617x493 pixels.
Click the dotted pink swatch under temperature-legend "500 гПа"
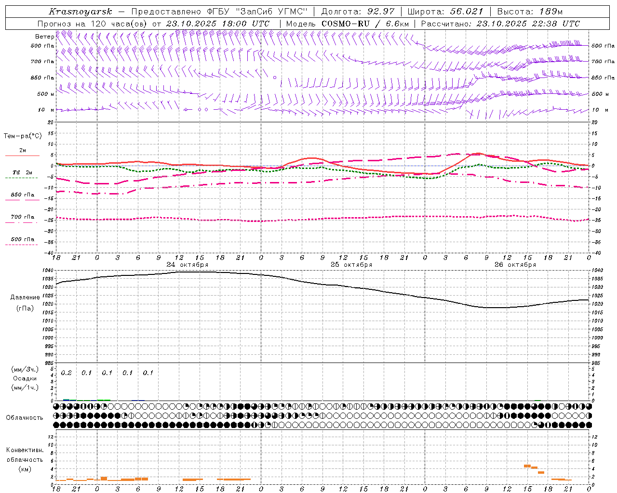coord(22,245)
